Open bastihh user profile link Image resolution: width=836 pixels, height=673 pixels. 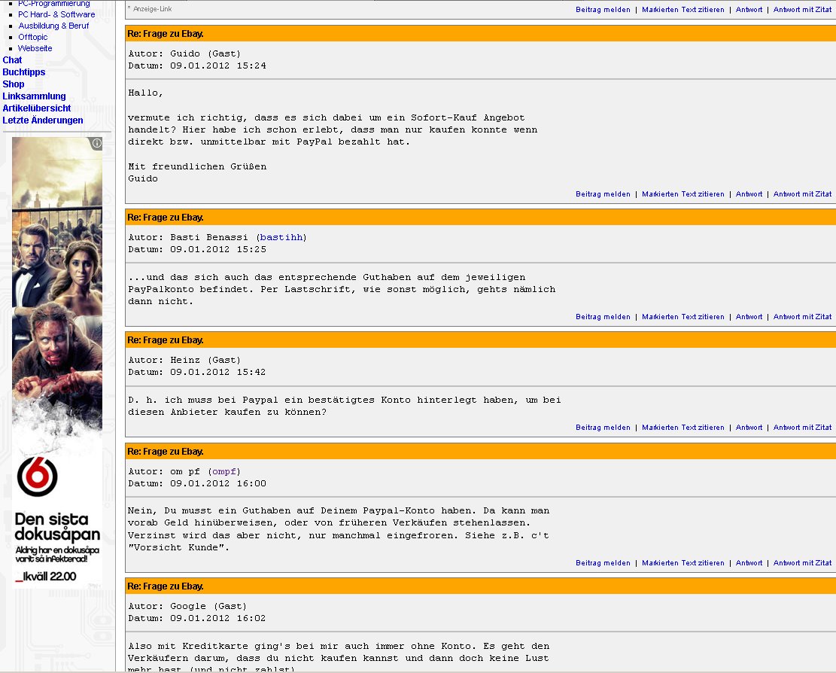click(x=281, y=237)
